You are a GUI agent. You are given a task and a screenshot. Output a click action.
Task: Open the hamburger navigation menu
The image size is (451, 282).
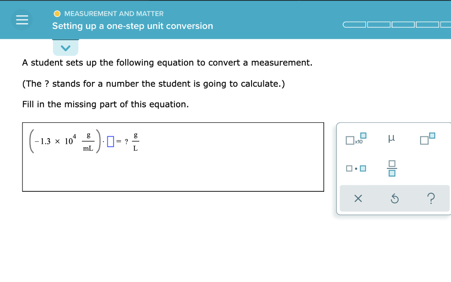click(22, 20)
